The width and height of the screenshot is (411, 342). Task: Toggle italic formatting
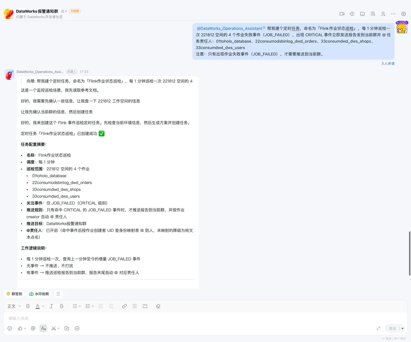[51, 306]
